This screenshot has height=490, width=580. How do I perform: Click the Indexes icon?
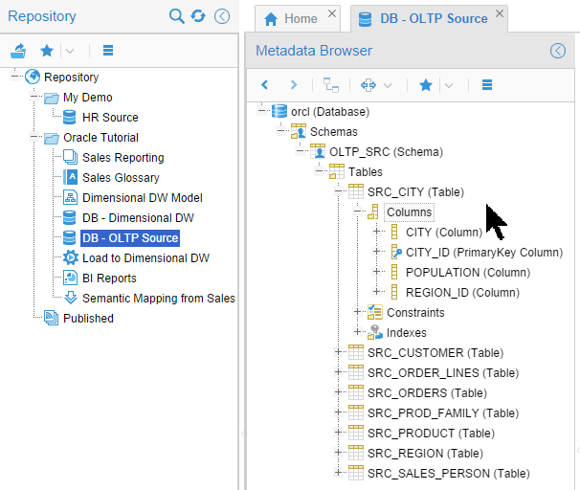(x=375, y=332)
